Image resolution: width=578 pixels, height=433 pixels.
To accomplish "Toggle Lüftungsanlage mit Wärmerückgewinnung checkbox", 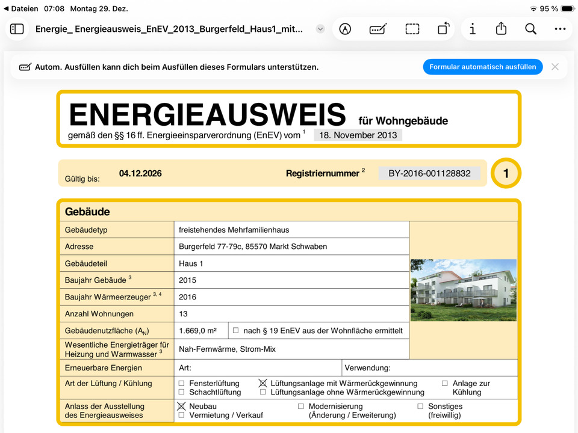I will click(x=263, y=383).
